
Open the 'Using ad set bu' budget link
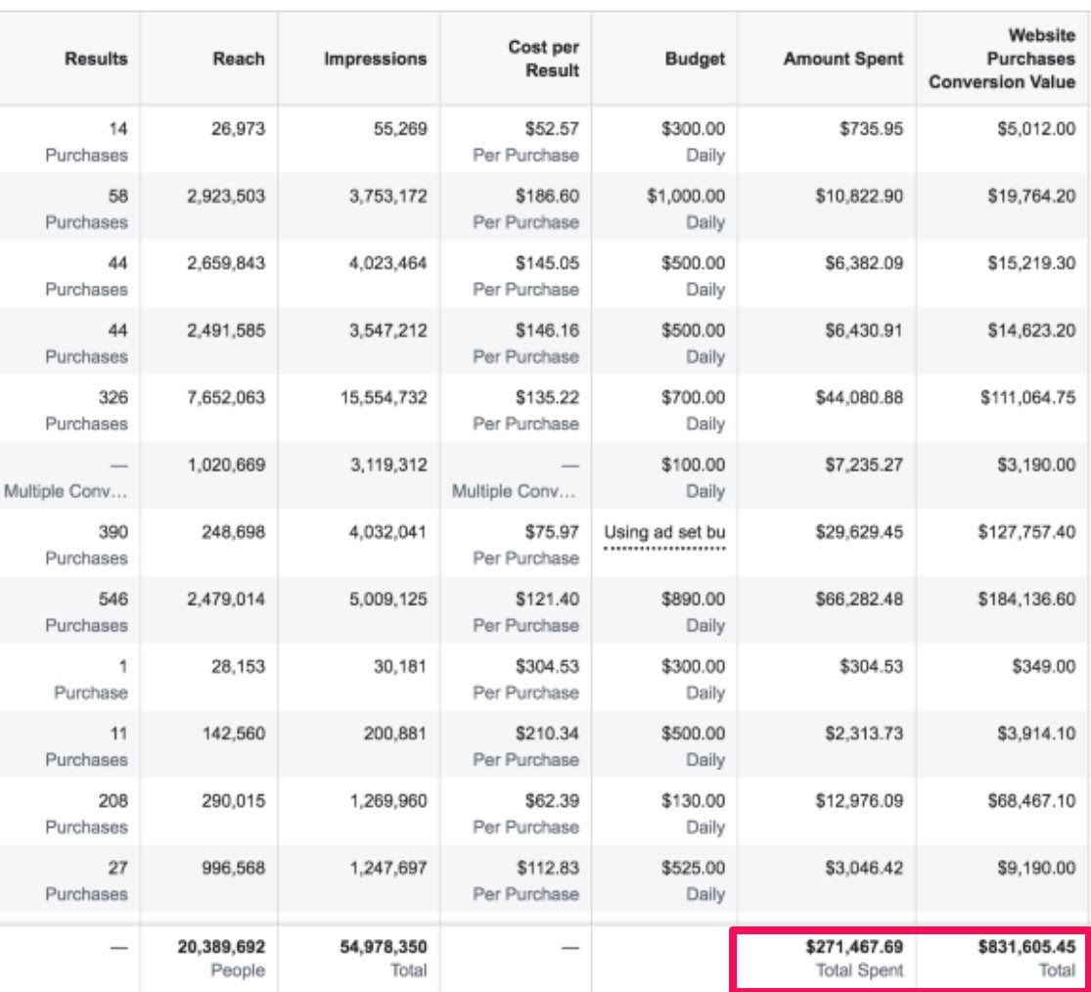664,533
